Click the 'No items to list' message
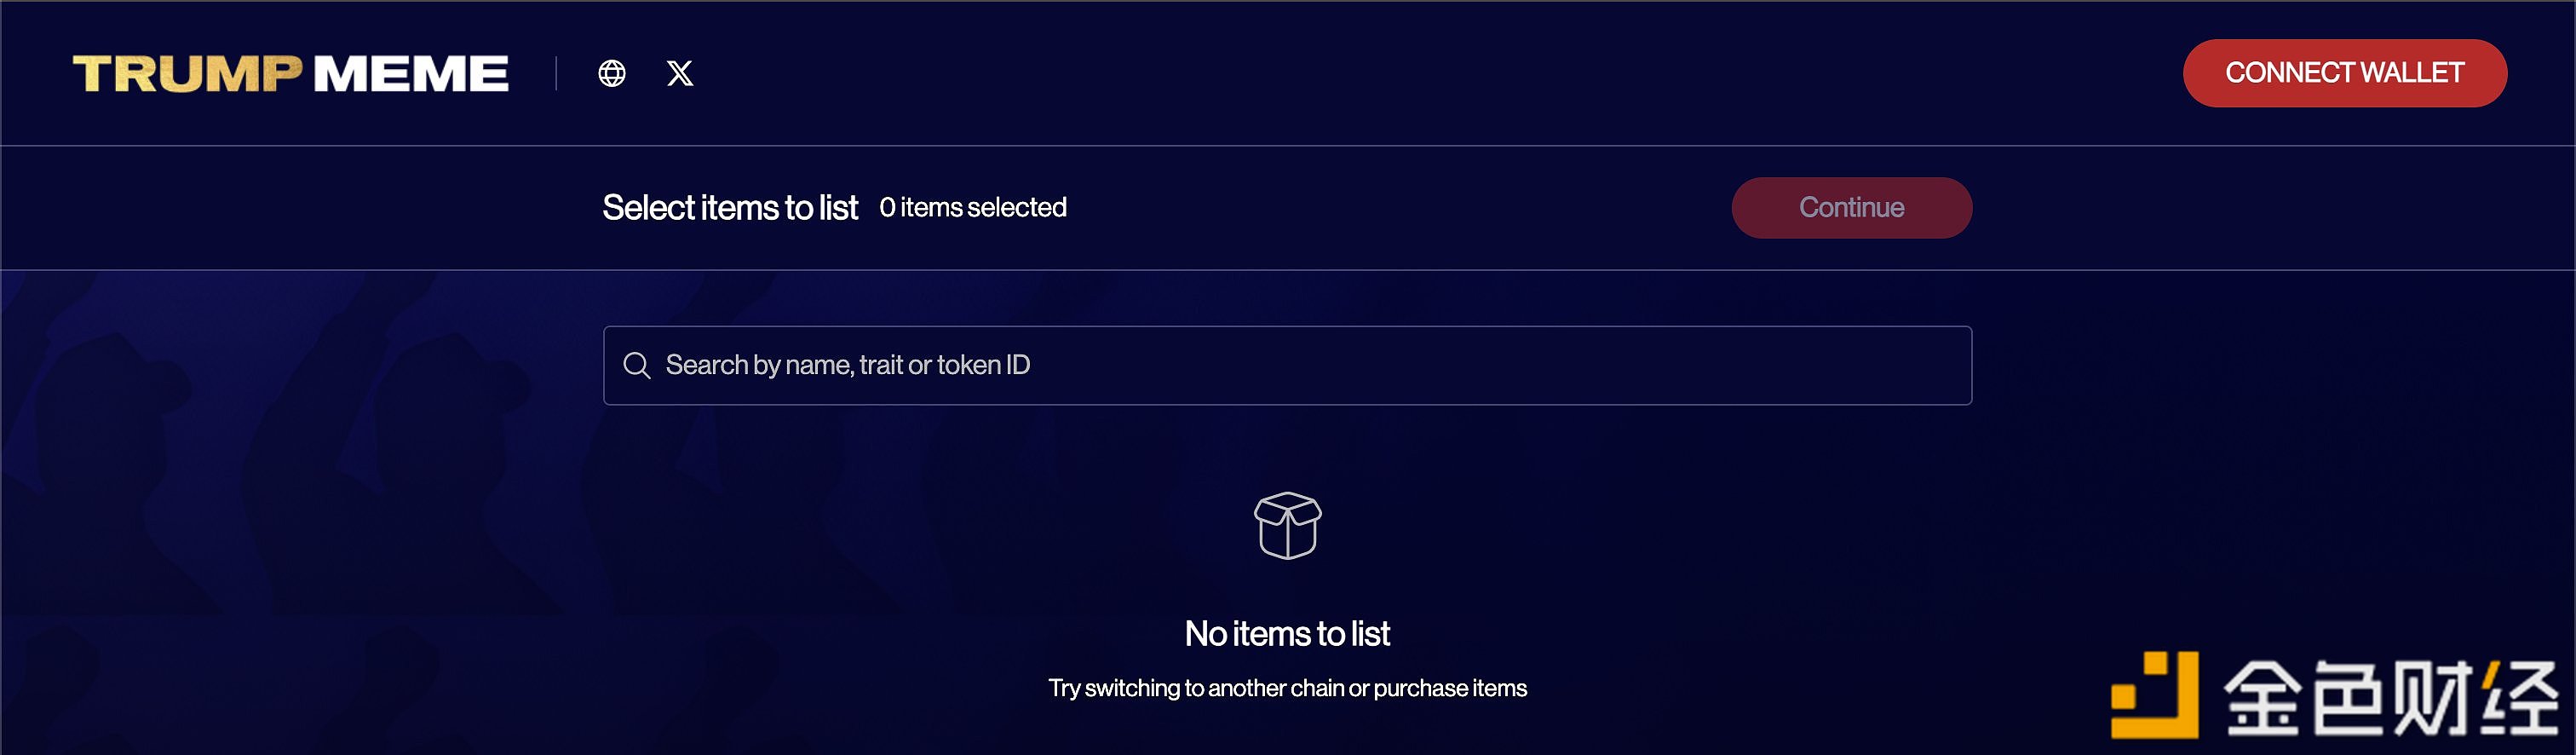This screenshot has height=755, width=2576. tap(1288, 633)
